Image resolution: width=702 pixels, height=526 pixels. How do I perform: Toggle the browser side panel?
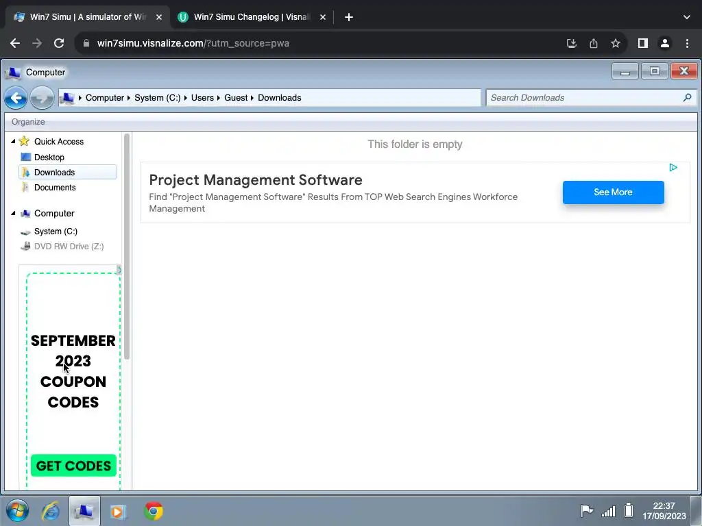(x=643, y=43)
